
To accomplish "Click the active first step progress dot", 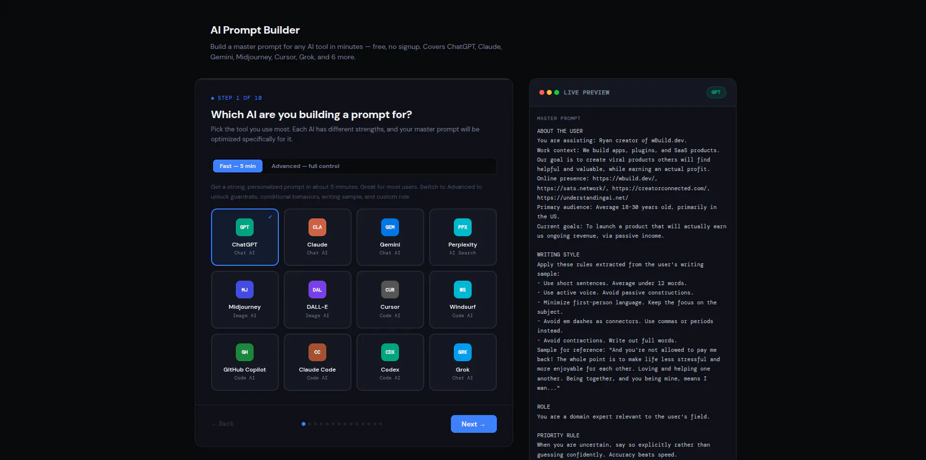I will pyautogui.click(x=304, y=424).
